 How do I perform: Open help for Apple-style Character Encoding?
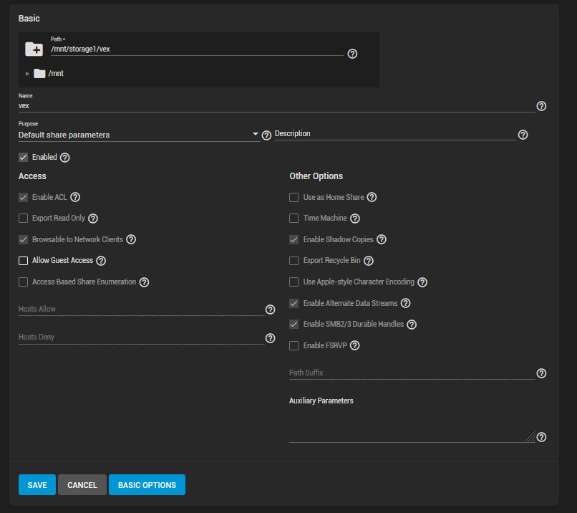422,282
